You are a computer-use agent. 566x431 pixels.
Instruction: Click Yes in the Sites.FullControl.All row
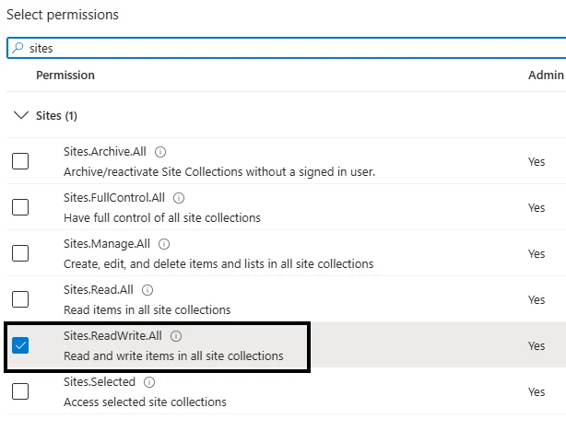537,208
